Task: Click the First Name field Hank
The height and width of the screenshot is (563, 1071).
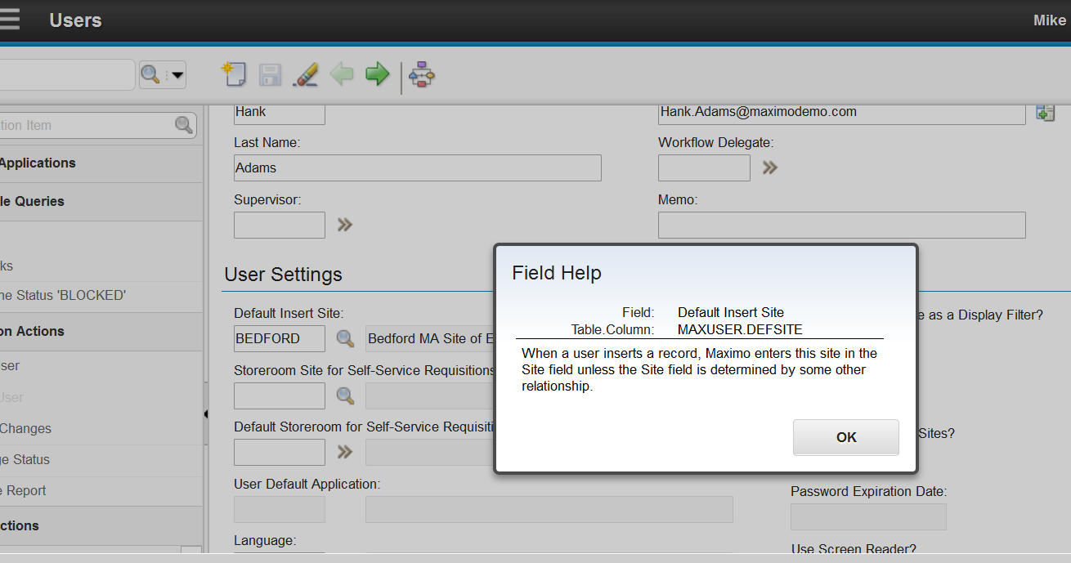Action: click(x=280, y=113)
